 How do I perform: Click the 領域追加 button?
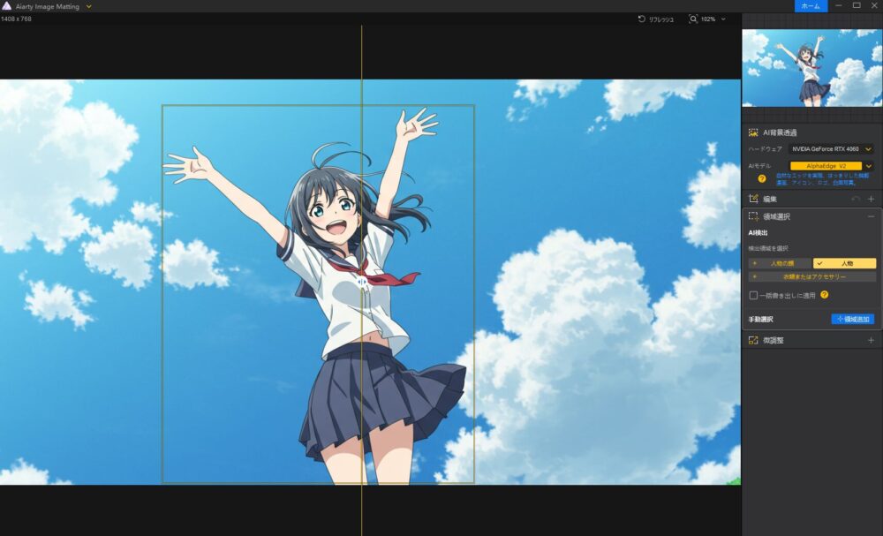[853, 319]
